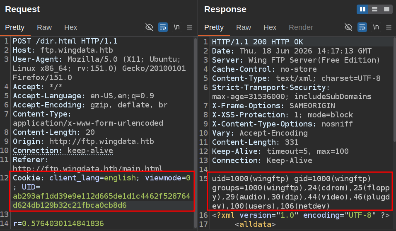Click the 'Host: ftp.wingdata.htb' header
Screen dimensions: 396x231
coord(63,50)
